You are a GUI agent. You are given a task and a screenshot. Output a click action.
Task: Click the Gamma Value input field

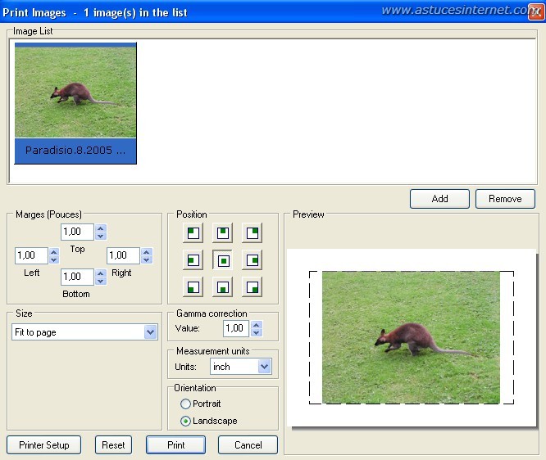coord(236,328)
